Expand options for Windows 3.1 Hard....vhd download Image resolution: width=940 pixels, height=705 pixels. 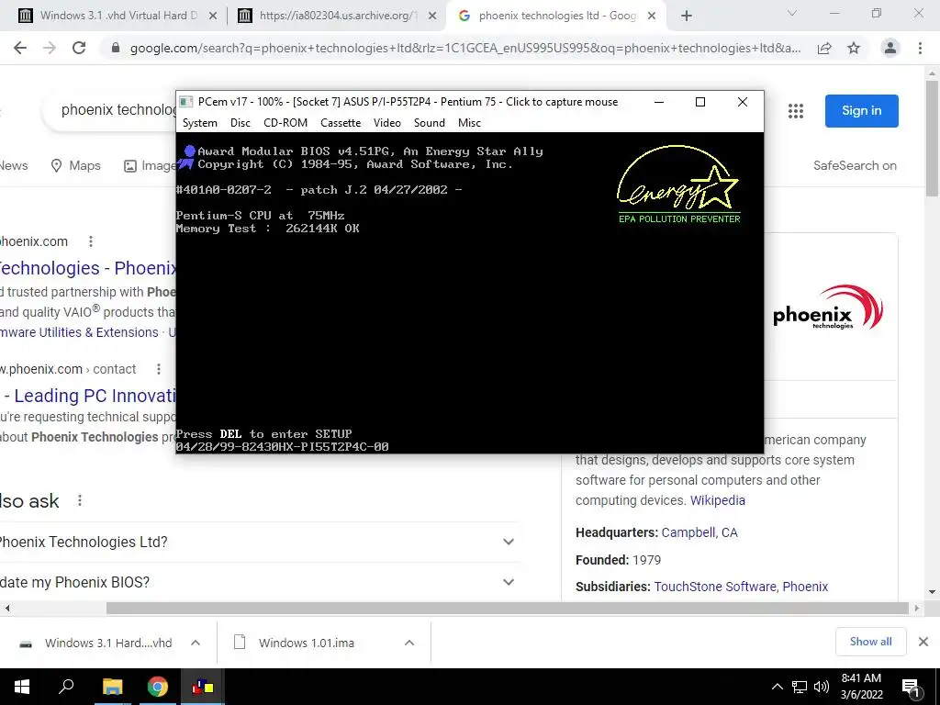tap(196, 643)
